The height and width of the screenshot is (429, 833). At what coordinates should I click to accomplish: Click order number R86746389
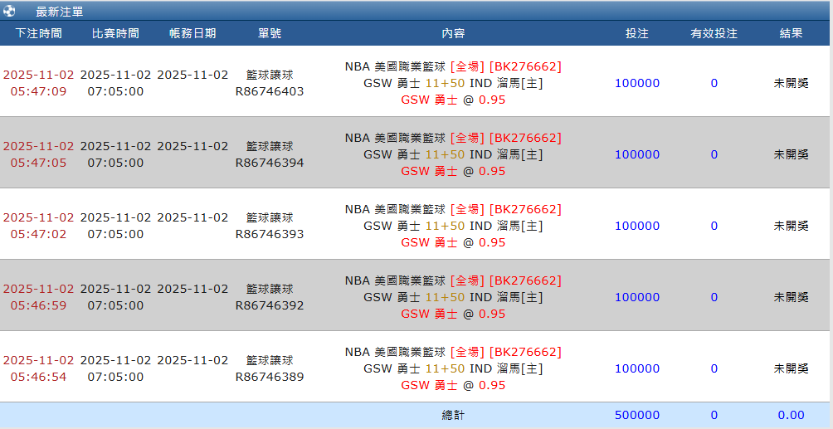tap(270, 377)
